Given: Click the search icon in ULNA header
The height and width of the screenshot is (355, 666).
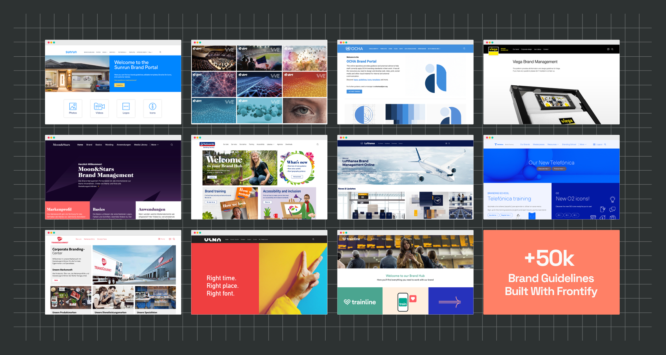Looking at the screenshot, I should tap(313, 239).
